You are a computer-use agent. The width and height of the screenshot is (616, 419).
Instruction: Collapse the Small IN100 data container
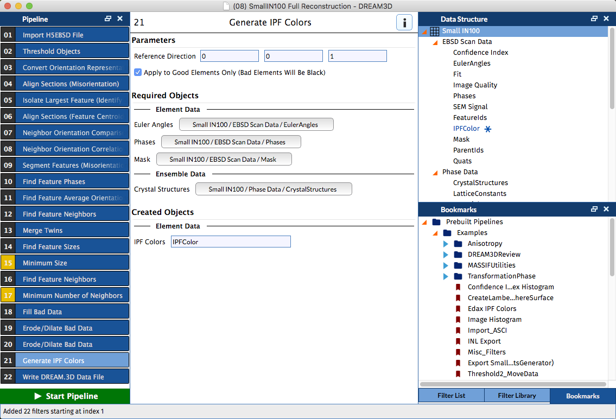click(x=424, y=31)
